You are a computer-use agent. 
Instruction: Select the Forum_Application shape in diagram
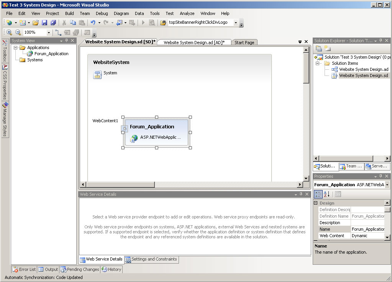tap(156, 132)
